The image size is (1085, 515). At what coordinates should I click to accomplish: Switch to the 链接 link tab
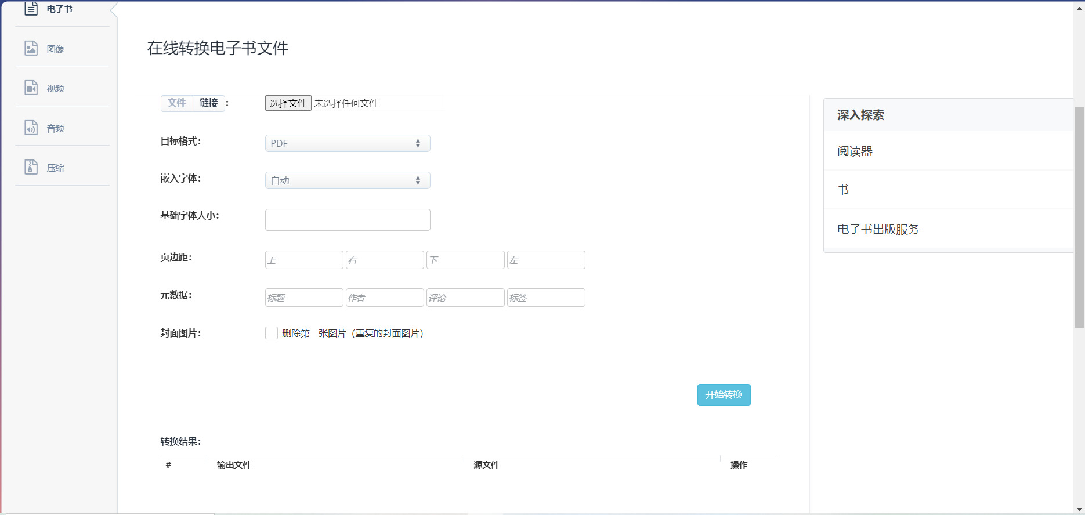point(209,103)
